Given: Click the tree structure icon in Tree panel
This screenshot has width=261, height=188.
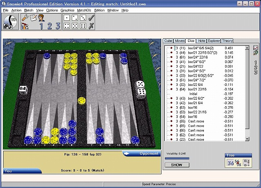Looking at the screenshot, I should (x=246, y=163).
